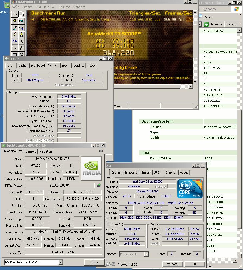Select the straight Line tool in Paint

[15, 48]
